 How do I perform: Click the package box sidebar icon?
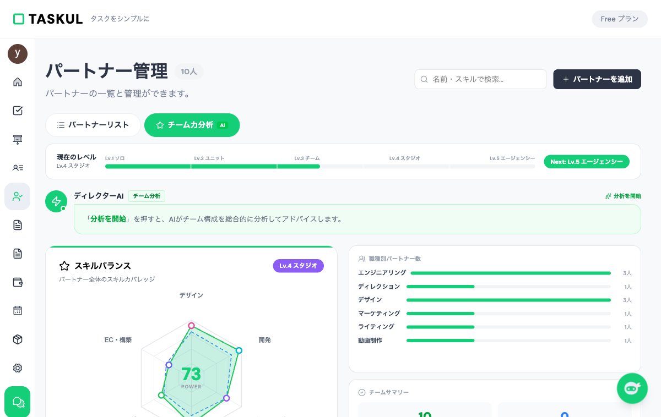pos(18,339)
